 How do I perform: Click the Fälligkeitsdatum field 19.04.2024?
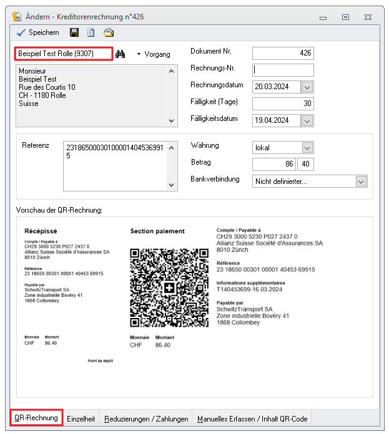(x=277, y=121)
